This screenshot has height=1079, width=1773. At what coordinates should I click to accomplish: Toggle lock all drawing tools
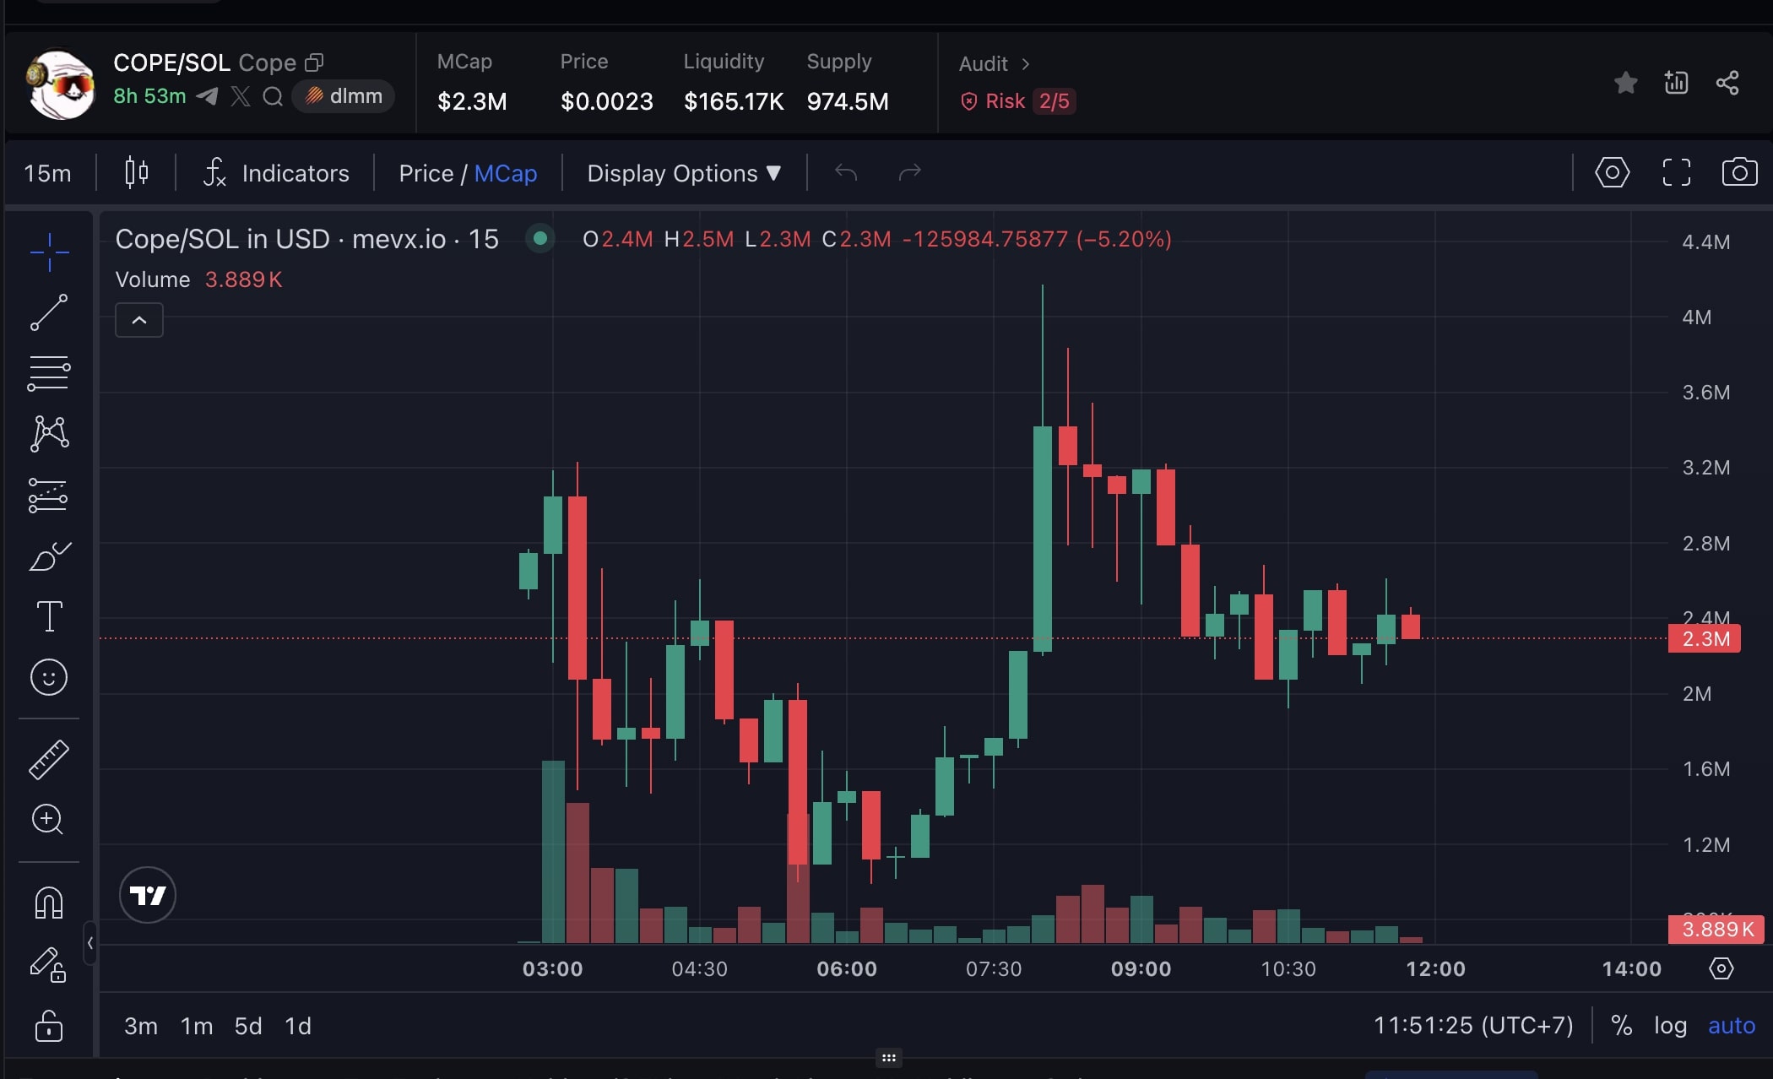point(49,1026)
